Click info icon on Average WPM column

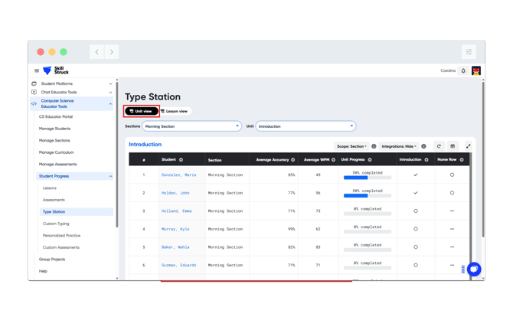(x=333, y=160)
